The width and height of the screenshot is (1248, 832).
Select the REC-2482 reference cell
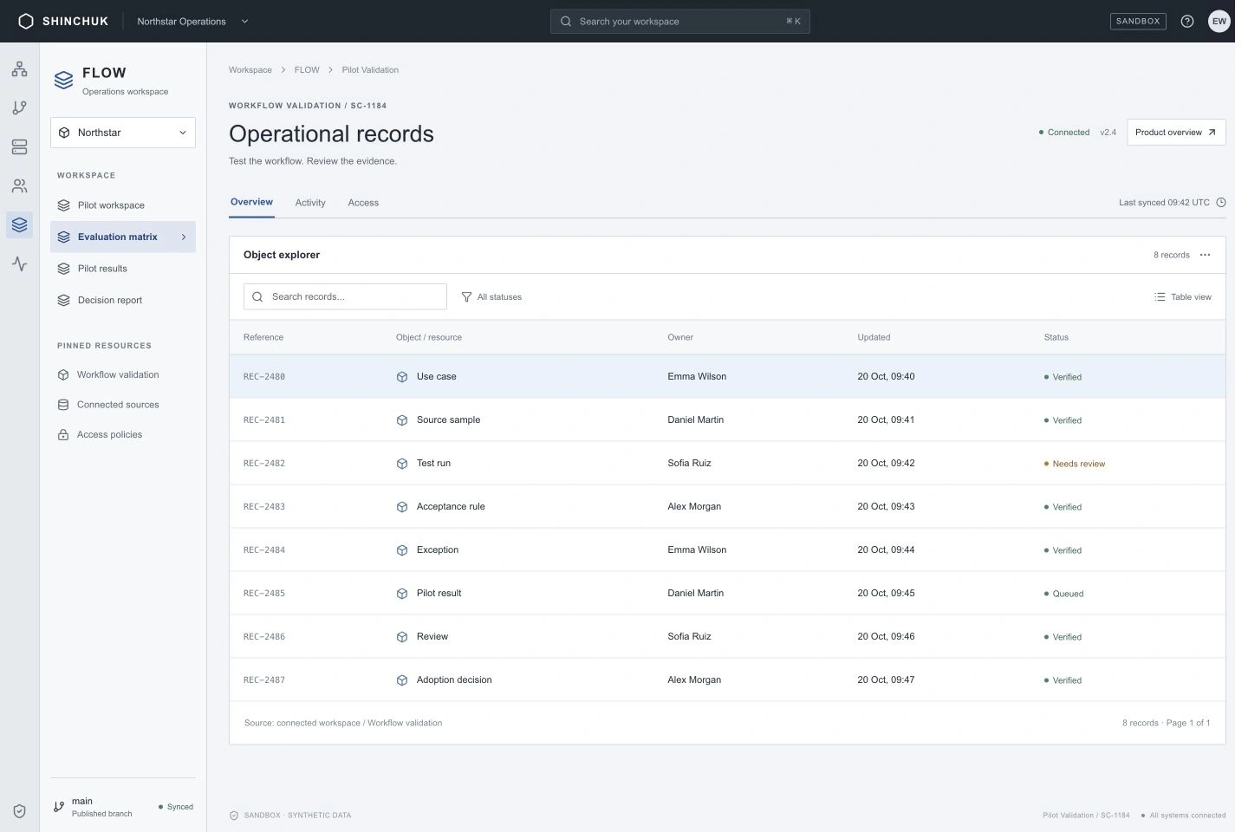pos(264,464)
